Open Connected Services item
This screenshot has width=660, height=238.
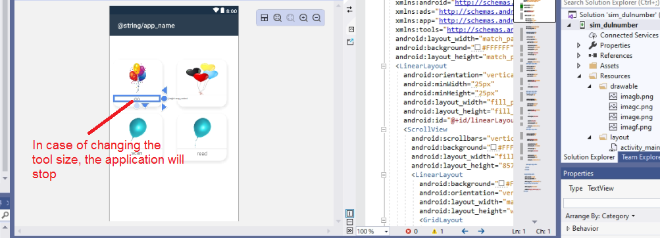tap(630, 36)
